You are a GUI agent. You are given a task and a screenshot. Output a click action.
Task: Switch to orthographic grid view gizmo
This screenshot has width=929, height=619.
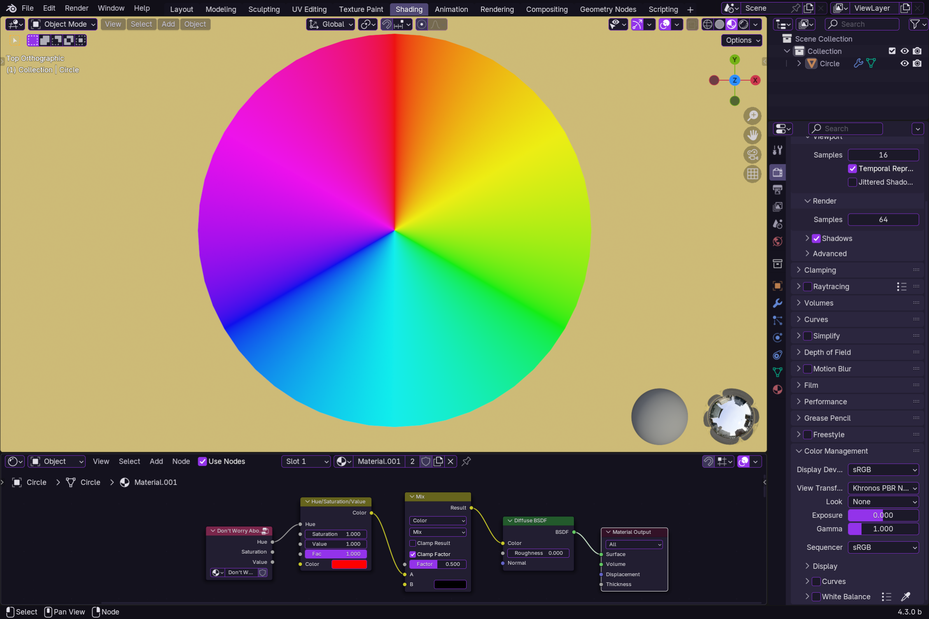point(752,174)
